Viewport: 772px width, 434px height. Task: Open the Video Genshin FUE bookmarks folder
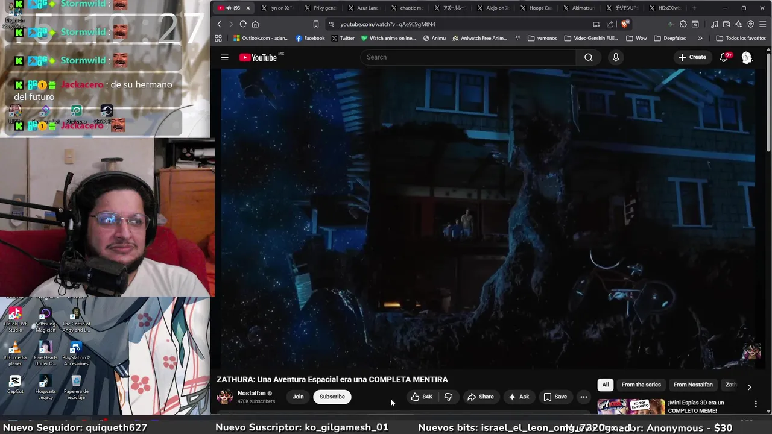pos(591,38)
